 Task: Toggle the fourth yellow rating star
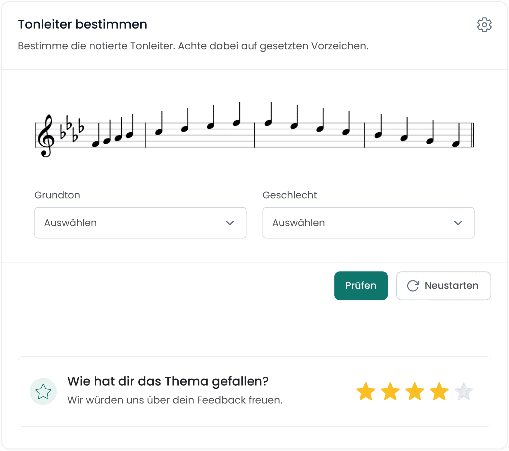click(440, 392)
